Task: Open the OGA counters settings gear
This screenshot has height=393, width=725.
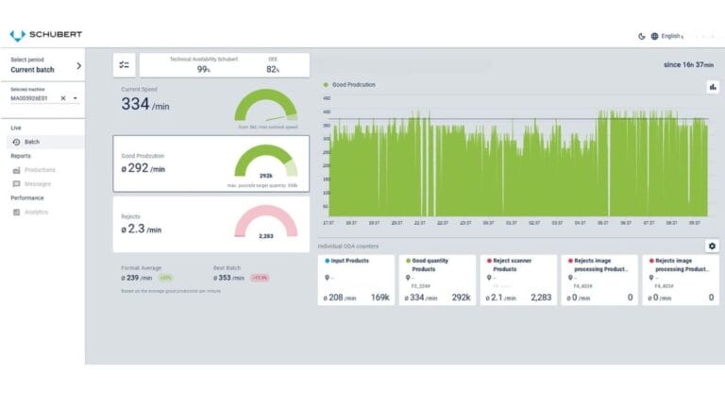Action: (x=712, y=246)
